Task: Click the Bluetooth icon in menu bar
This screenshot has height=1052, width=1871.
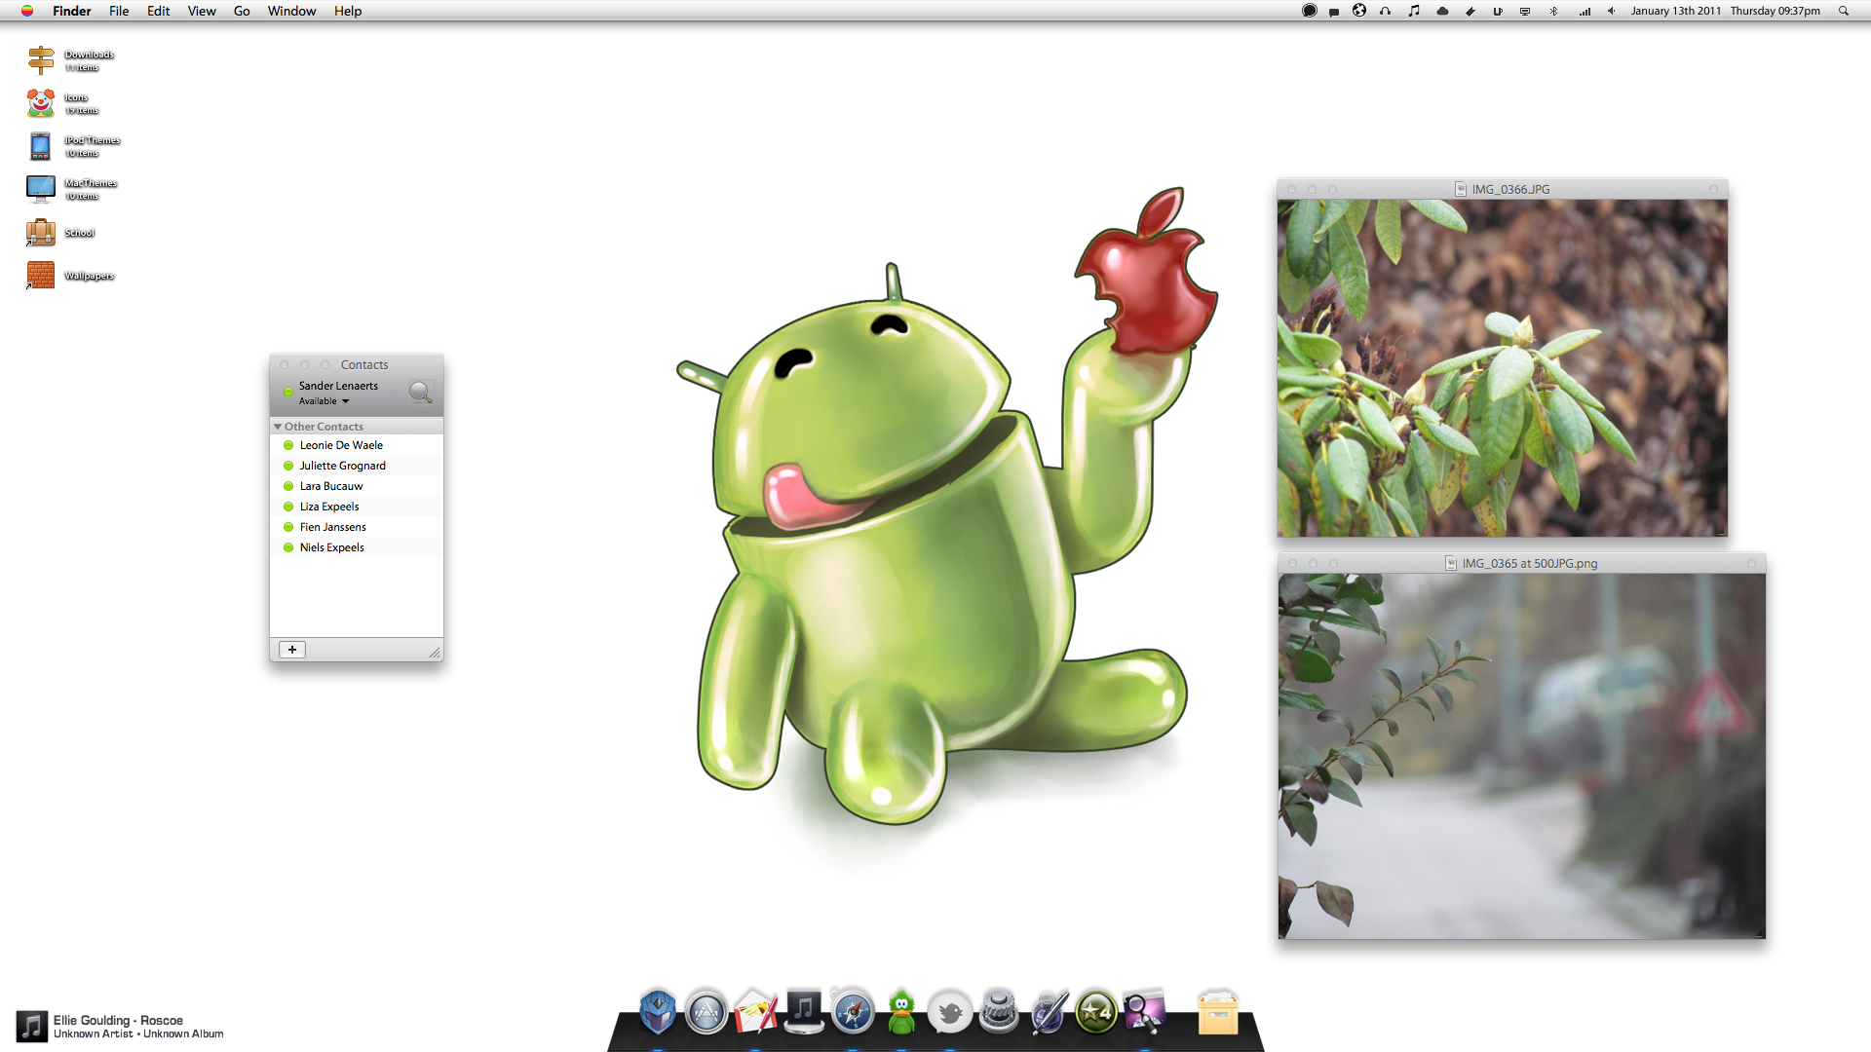Action: point(1554,11)
